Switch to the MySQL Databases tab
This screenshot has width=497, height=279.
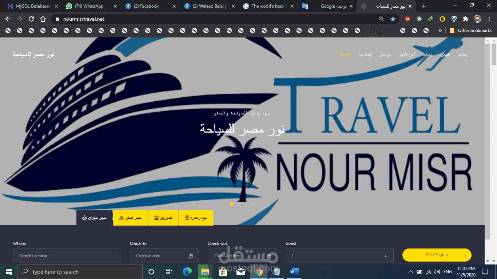pyautogui.click(x=33, y=6)
